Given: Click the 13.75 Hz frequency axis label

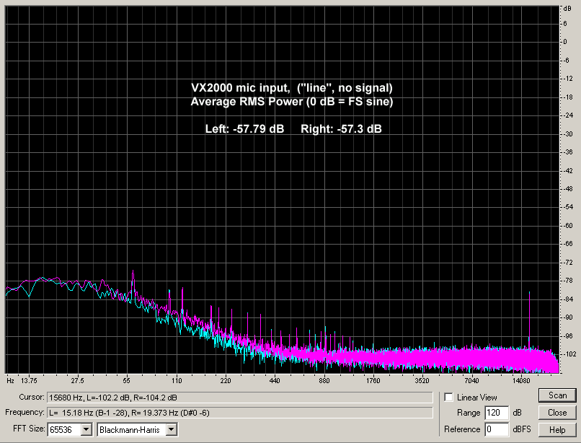Looking at the screenshot, I should [x=29, y=381].
